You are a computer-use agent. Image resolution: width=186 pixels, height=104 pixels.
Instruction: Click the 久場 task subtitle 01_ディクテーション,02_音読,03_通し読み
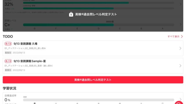(x=25, y=48)
